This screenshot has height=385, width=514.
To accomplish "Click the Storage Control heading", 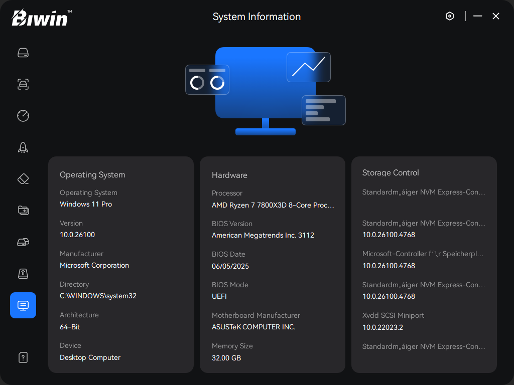I will pos(391,173).
